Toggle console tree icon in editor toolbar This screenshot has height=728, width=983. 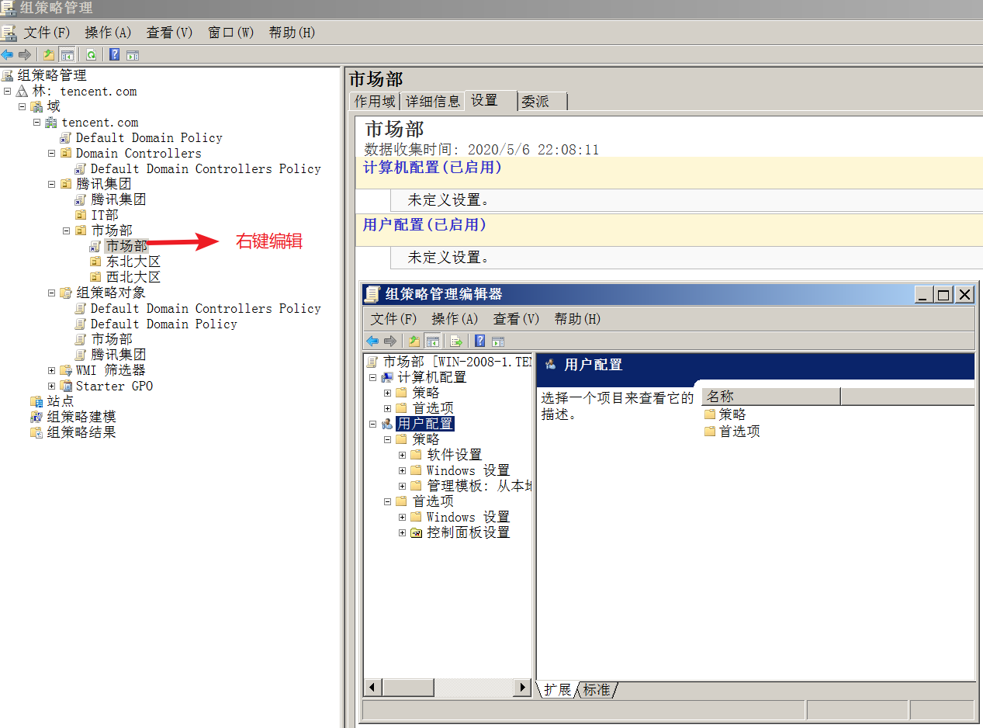tap(433, 341)
